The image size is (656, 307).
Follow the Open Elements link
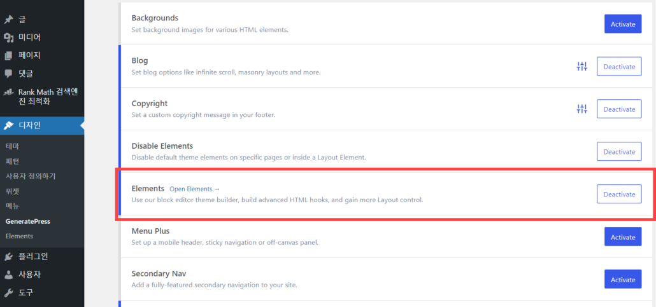point(194,189)
